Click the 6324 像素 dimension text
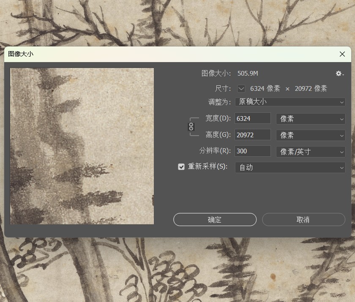355x302 pixels. [265, 88]
